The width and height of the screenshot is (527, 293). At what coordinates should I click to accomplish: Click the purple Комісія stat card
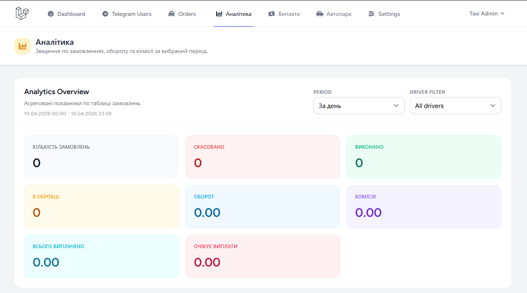424,207
